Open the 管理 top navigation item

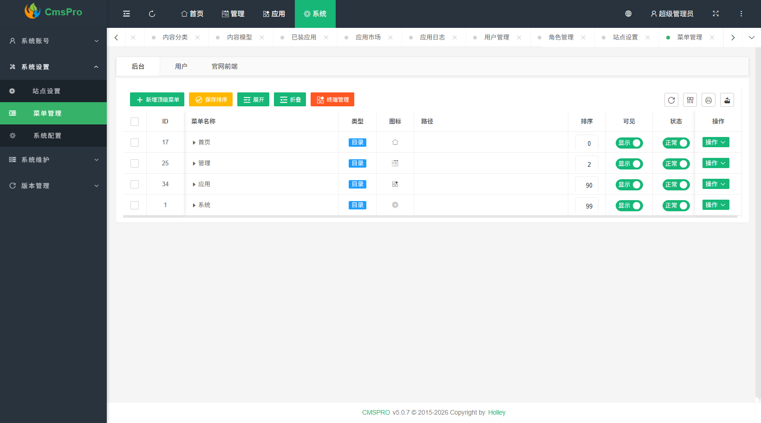[x=233, y=14]
